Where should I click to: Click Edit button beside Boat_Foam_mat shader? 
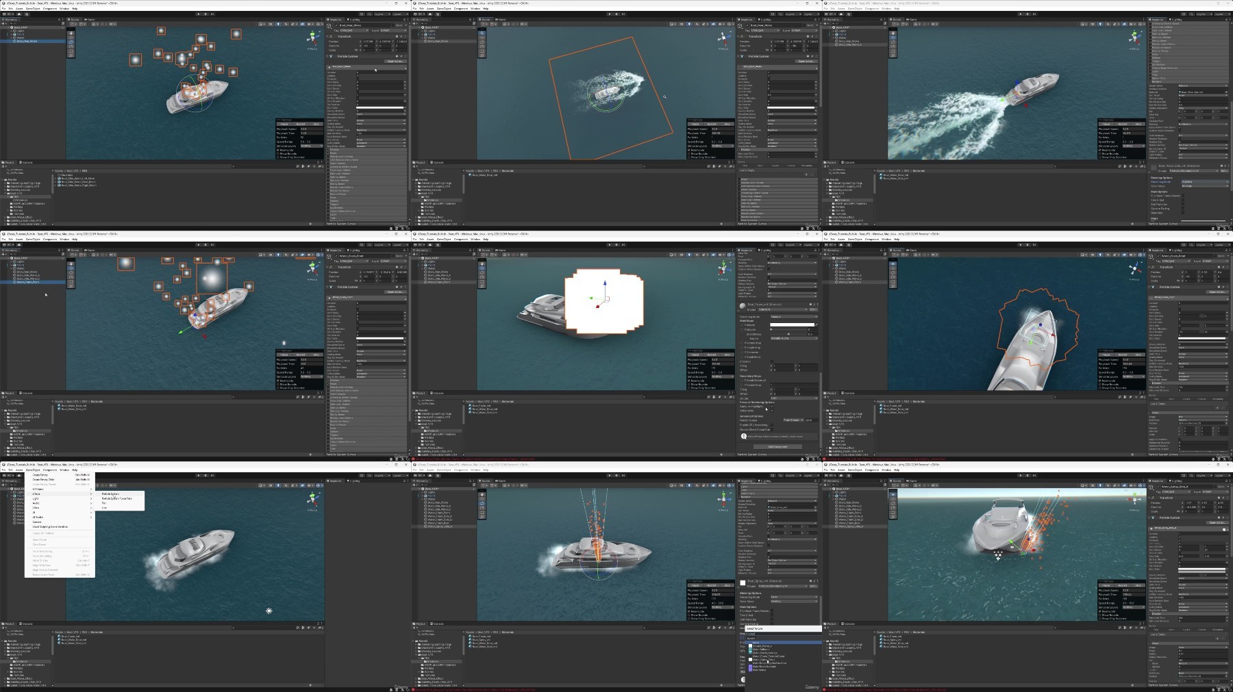coord(814,309)
